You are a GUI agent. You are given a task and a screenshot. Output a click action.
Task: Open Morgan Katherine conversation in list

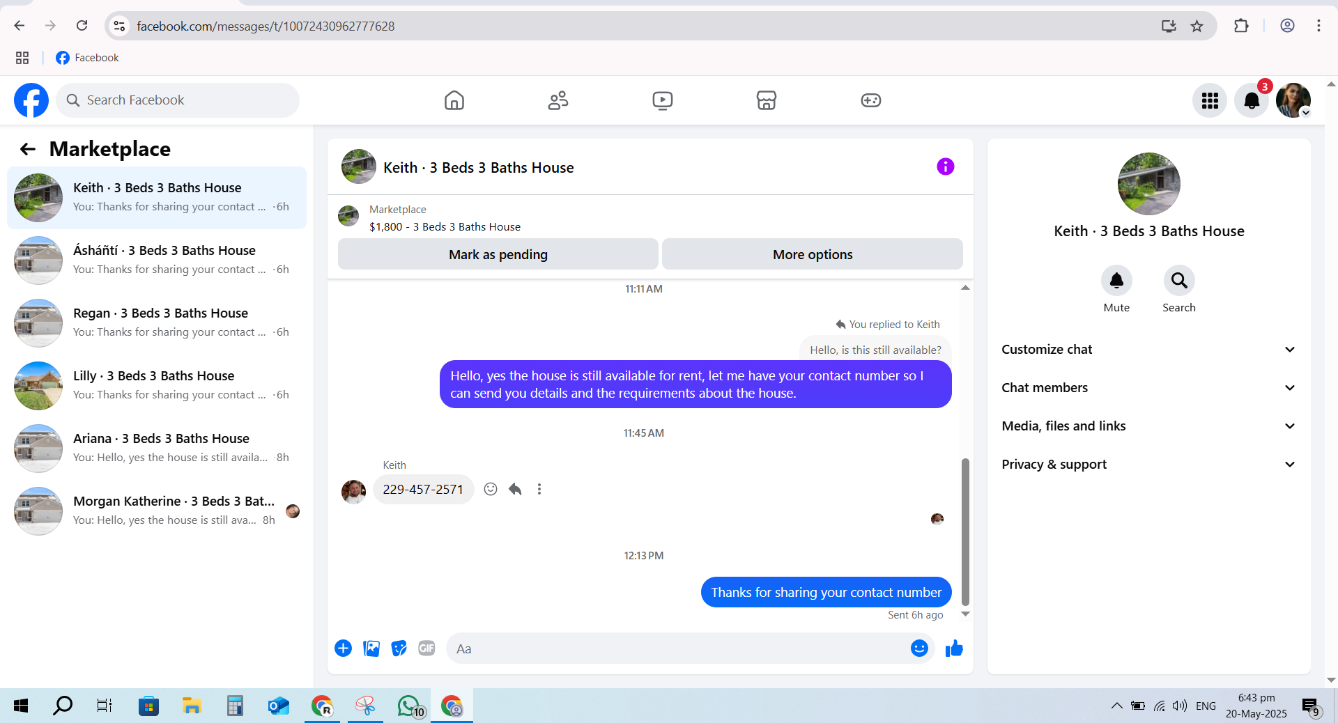pos(157,511)
